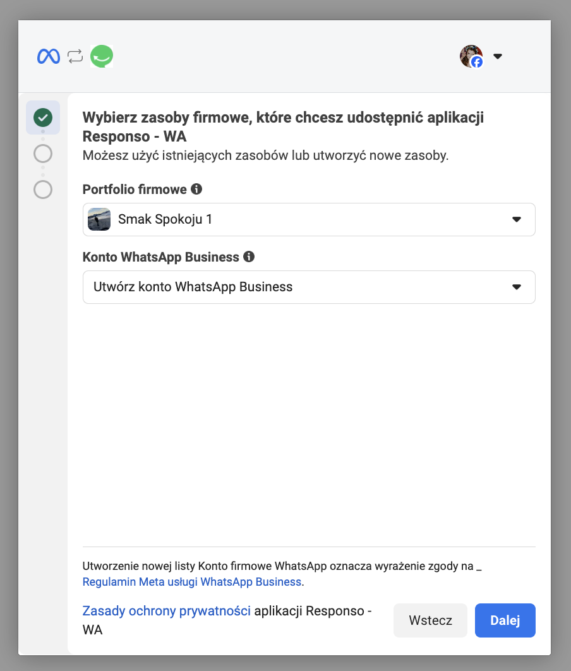Viewport: 571px width, 671px height.
Task: Open Zasady ochrony prywatności link
Action: coord(167,611)
